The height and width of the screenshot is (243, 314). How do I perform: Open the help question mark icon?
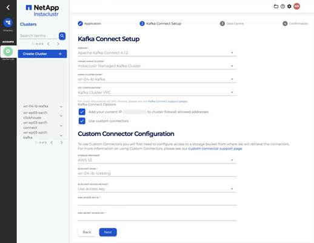coord(282,7)
